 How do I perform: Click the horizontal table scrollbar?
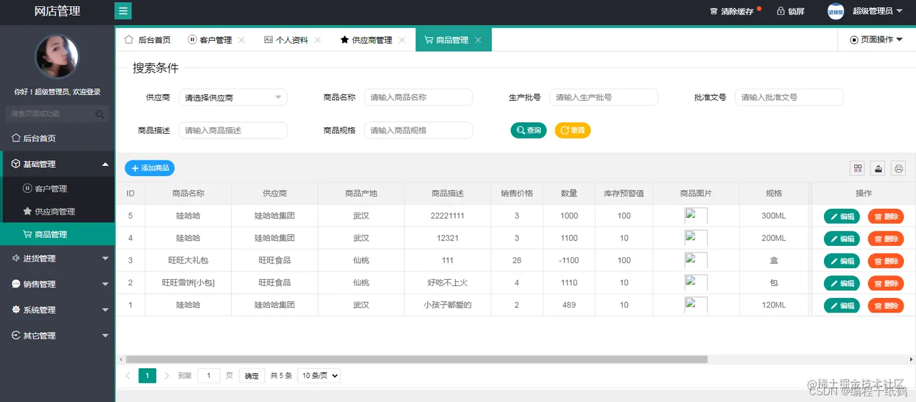coord(416,359)
